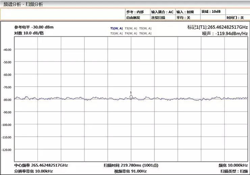Select marker 1 diamond on the trace

pyautogui.click(x=131, y=97)
